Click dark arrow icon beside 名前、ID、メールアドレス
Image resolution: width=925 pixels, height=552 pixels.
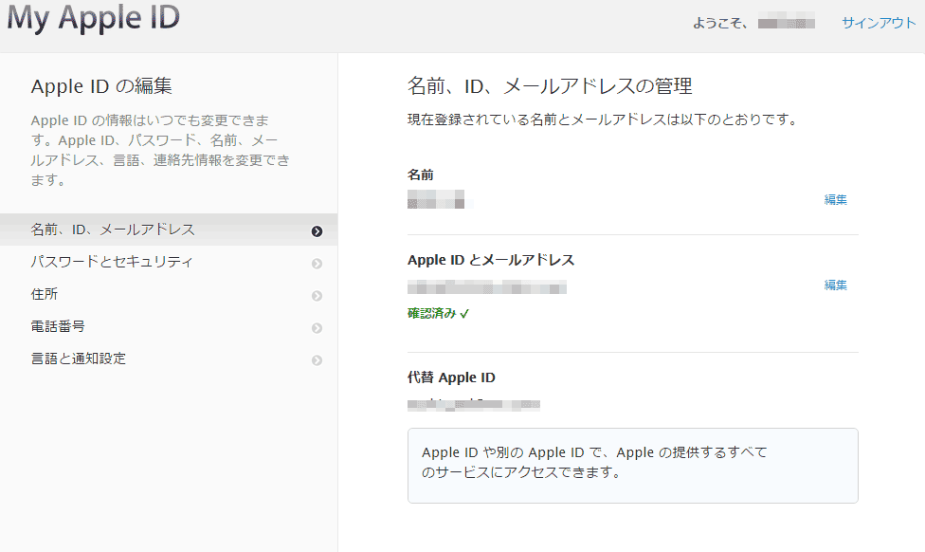pos(317,230)
